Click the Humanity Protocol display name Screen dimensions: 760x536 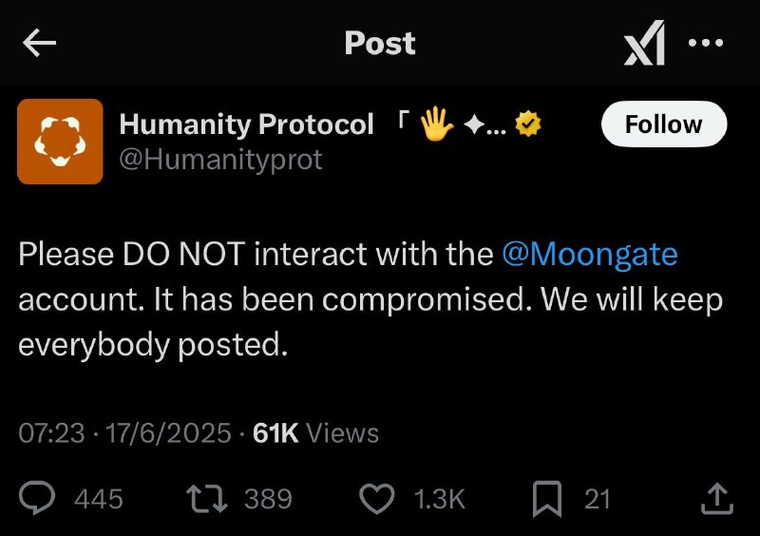coord(246,124)
